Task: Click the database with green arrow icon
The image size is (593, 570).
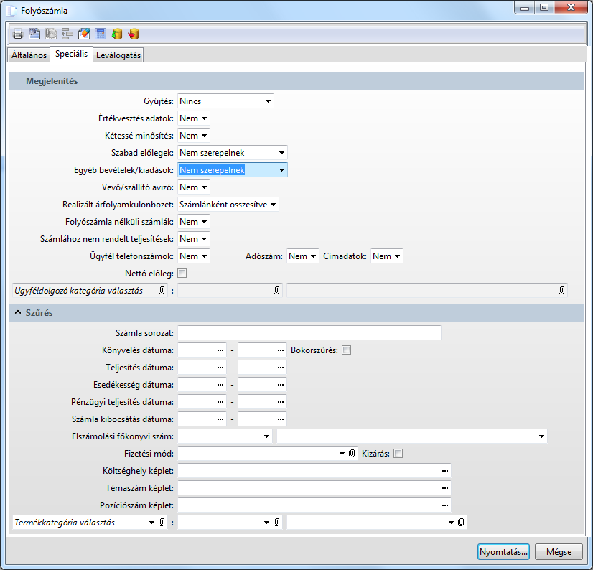Action: click(117, 34)
